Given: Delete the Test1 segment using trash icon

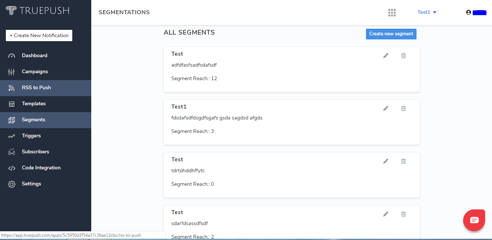Looking at the screenshot, I should tap(403, 109).
